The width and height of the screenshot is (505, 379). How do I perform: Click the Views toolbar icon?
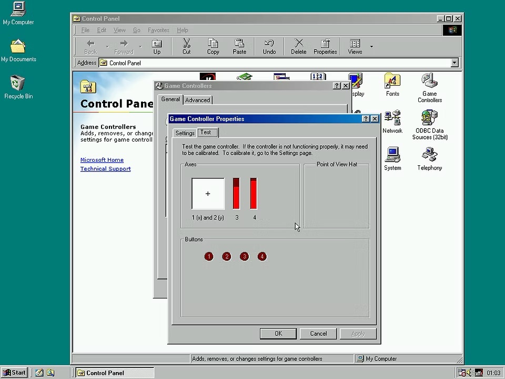[x=355, y=47]
